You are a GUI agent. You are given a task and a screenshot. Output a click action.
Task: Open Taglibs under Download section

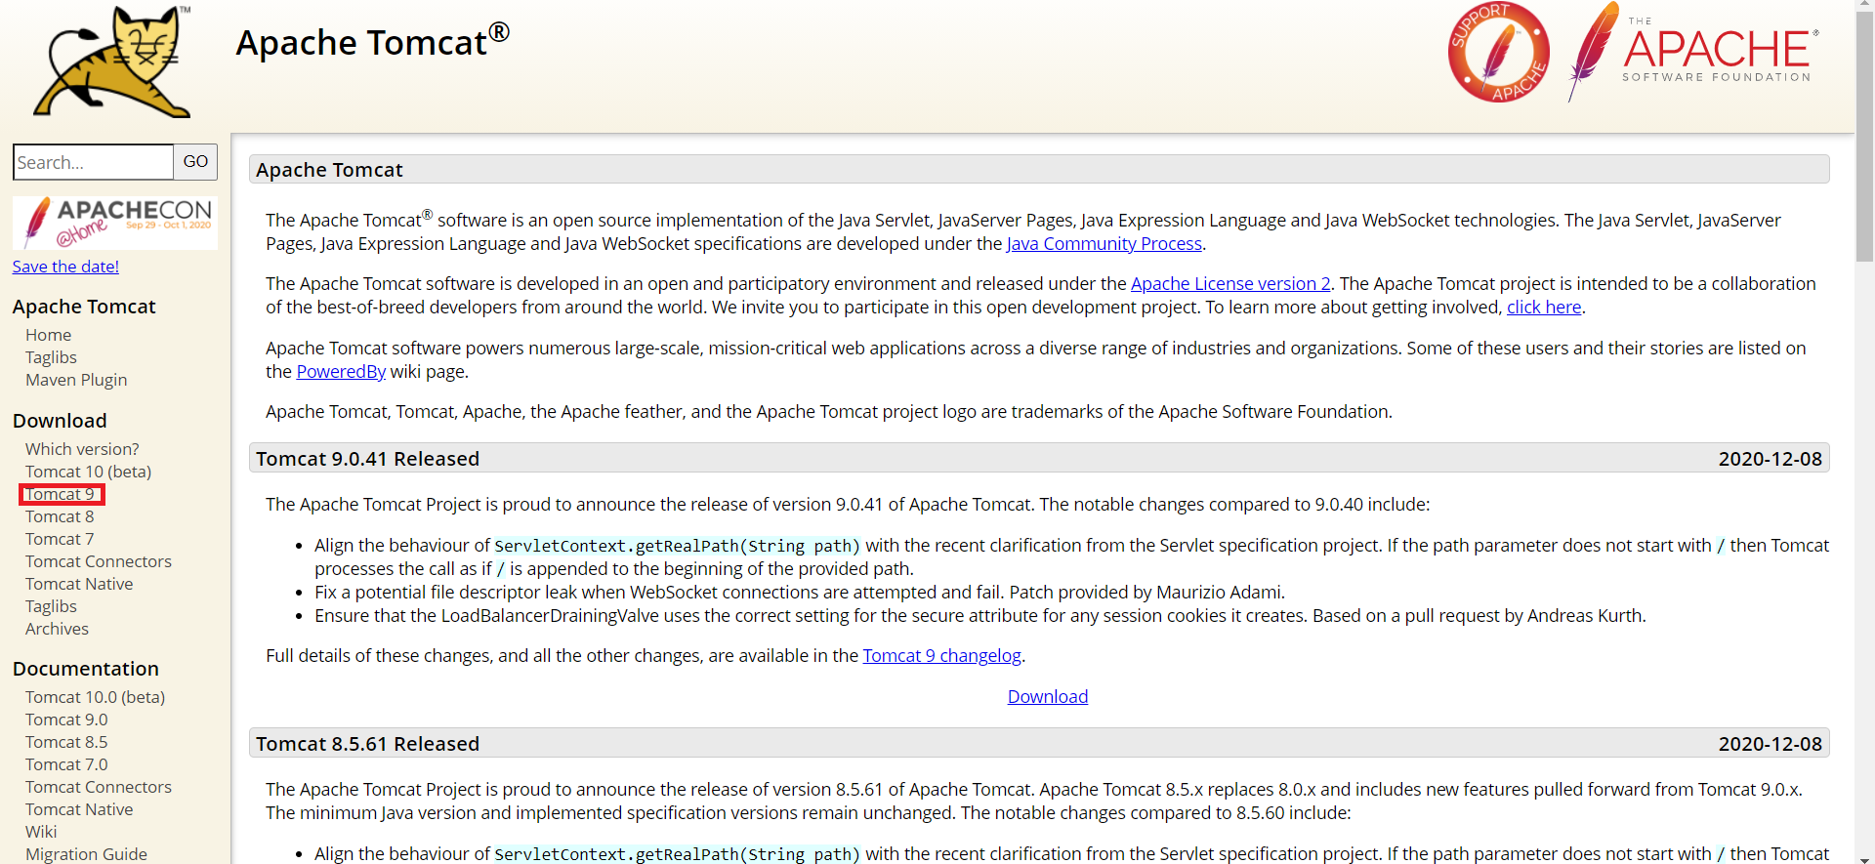click(x=51, y=606)
